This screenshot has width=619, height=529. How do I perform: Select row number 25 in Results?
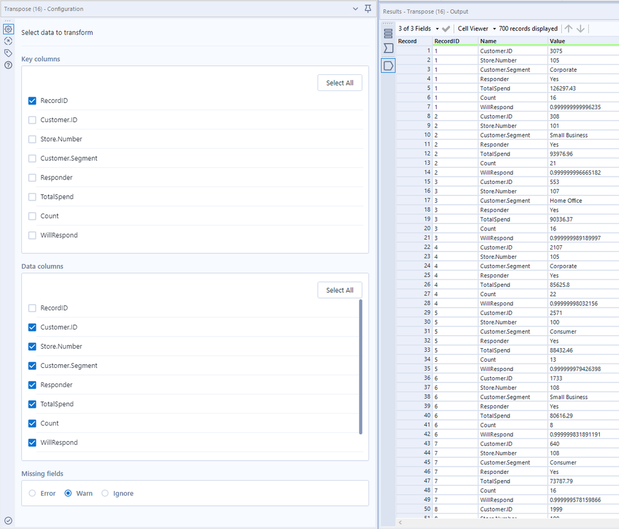(x=414, y=275)
